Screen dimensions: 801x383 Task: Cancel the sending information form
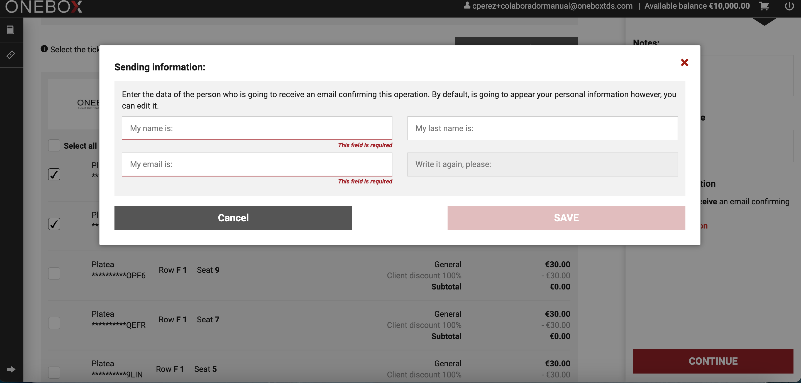tap(233, 218)
